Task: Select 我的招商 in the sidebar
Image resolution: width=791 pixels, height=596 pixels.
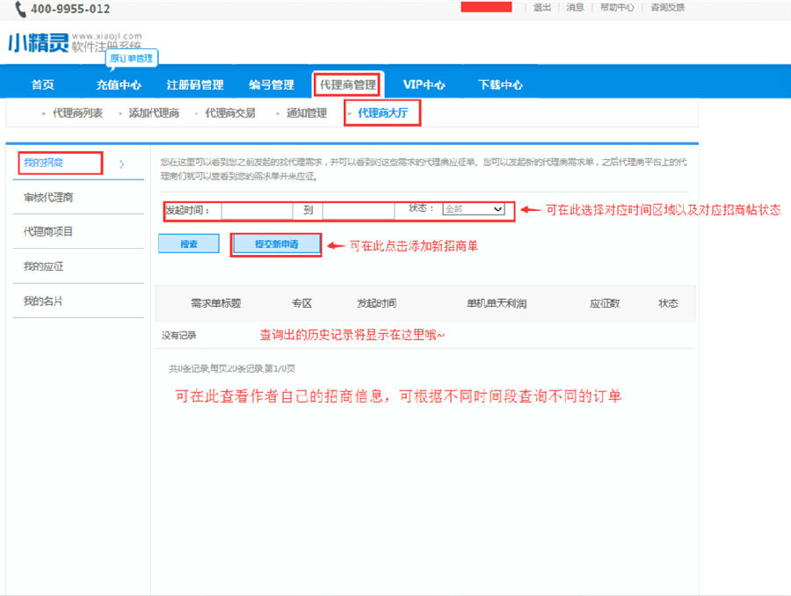Action: [43, 163]
